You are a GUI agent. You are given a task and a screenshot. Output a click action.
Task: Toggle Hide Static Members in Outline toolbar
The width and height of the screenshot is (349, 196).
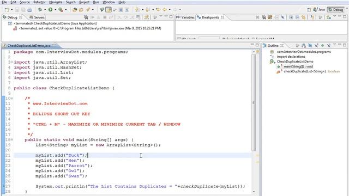[x=316, y=46]
